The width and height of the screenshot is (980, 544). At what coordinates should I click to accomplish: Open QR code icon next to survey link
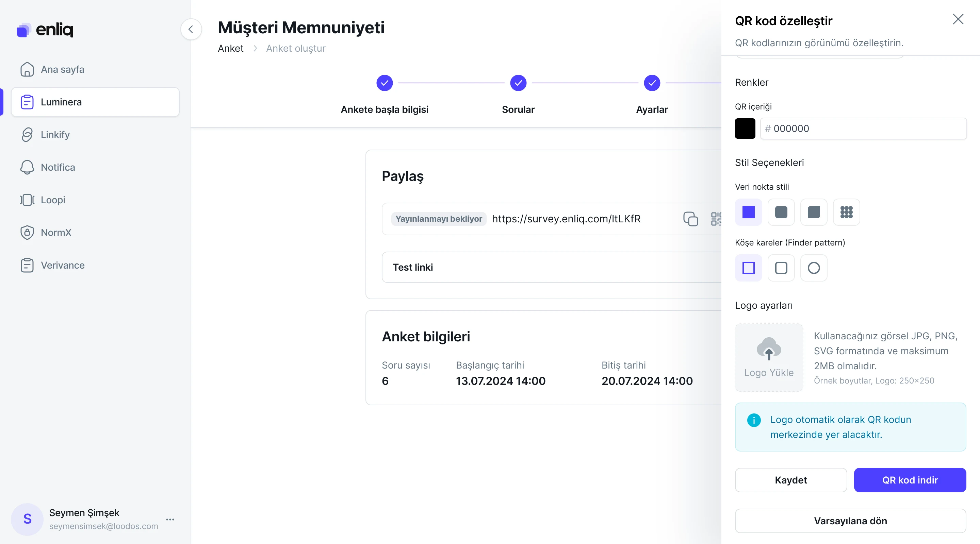point(716,219)
